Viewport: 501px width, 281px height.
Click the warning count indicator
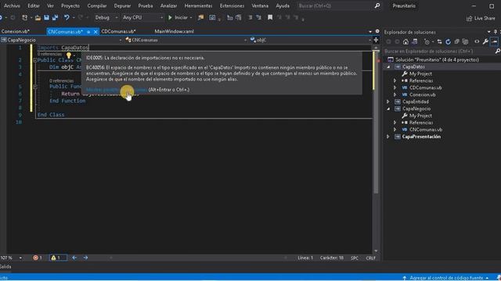(x=58, y=258)
